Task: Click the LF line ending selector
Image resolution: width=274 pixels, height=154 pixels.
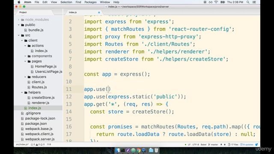Action: 189,145
